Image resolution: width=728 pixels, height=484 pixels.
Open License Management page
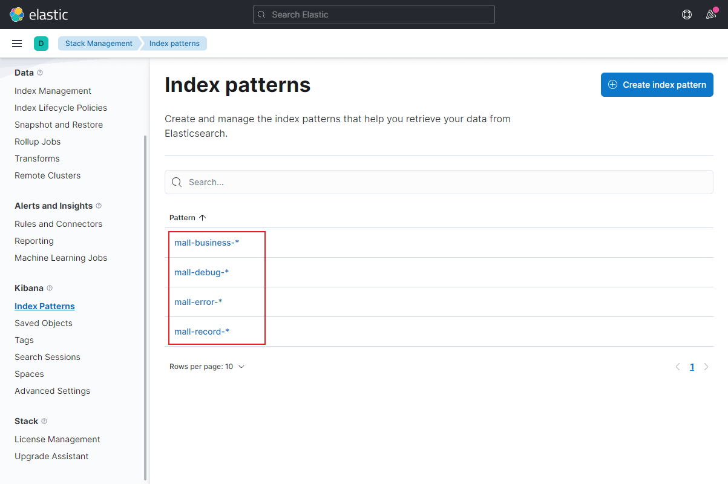coord(57,439)
